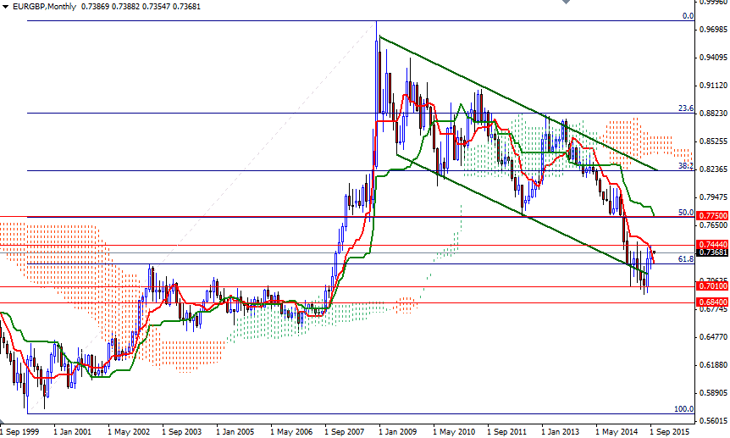
Task: Click the 1 May 2014 date label
Action: (616, 432)
